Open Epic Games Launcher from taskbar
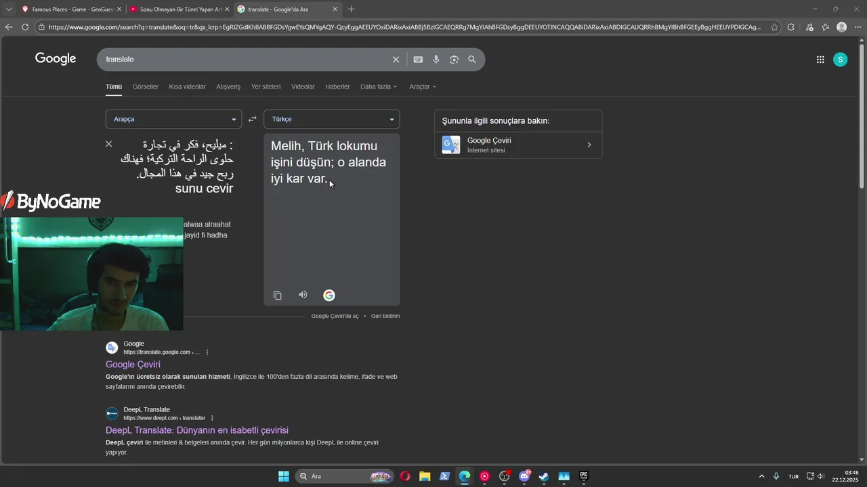The image size is (867, 487). (584, 476)
